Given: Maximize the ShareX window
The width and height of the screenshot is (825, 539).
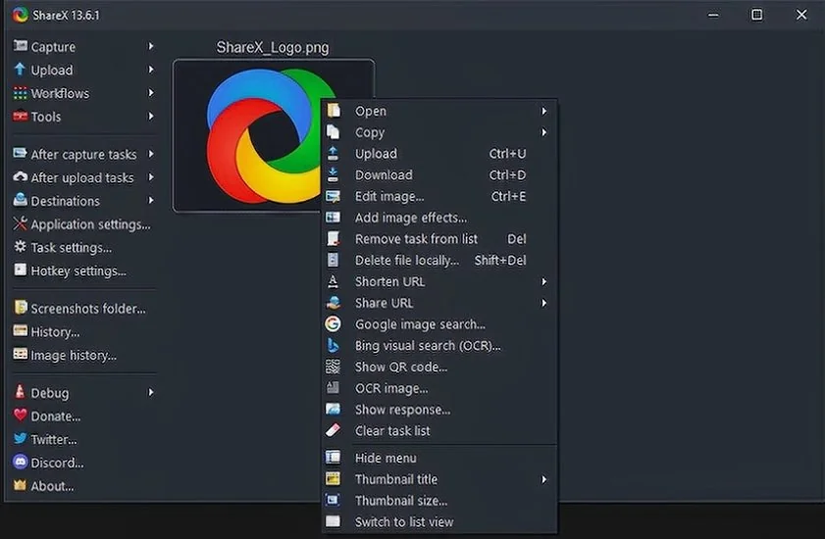Looking at the screenshot, I should point(756,15).
